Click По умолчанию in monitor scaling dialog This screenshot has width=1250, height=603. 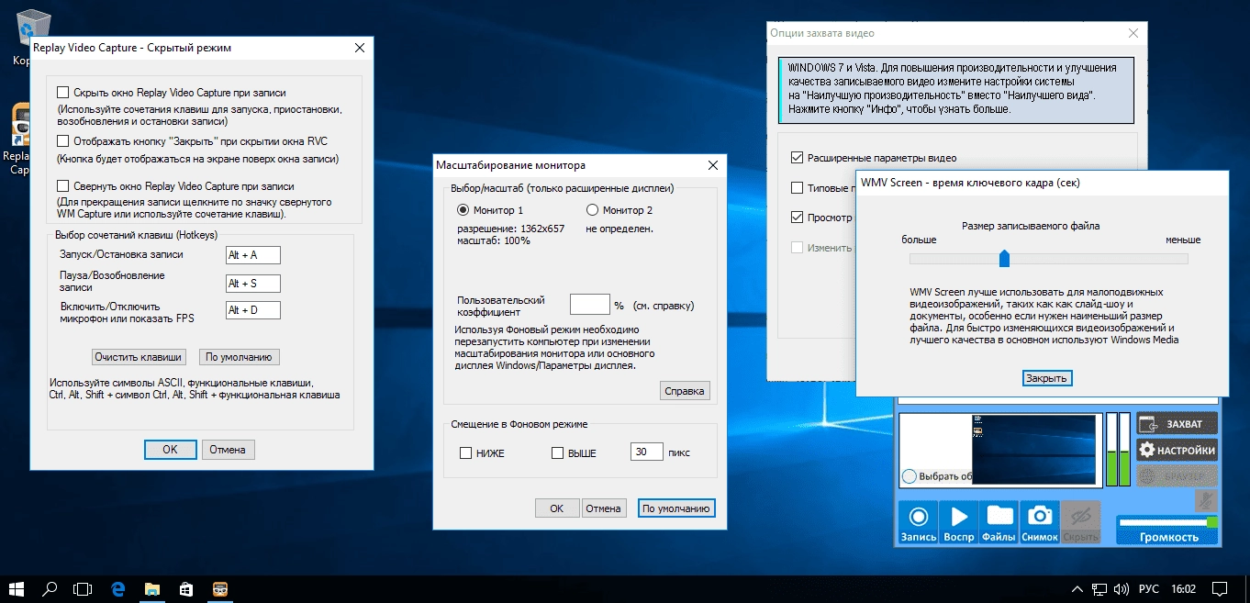click(x=676, y=508)
